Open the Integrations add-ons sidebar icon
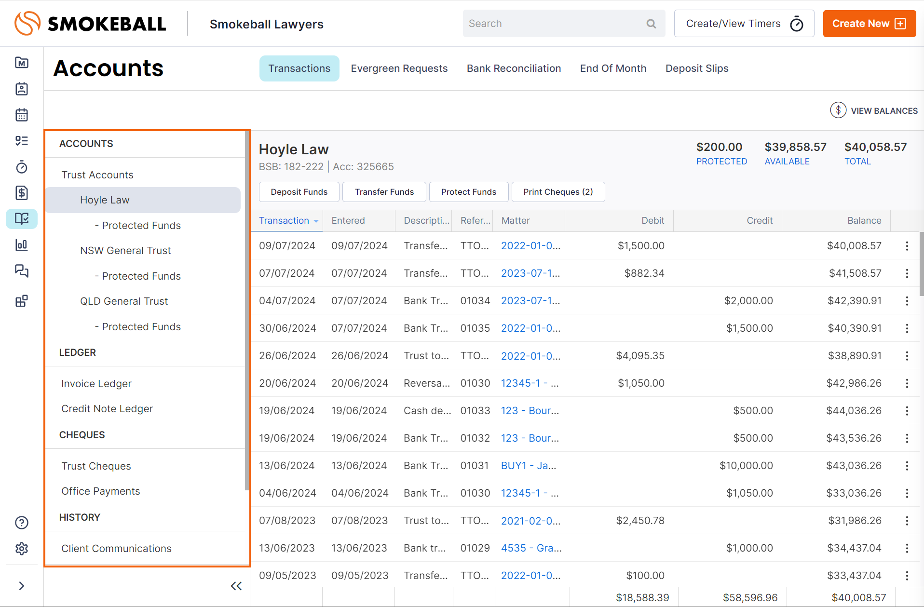The image size is (924, 607). point(22,301)
